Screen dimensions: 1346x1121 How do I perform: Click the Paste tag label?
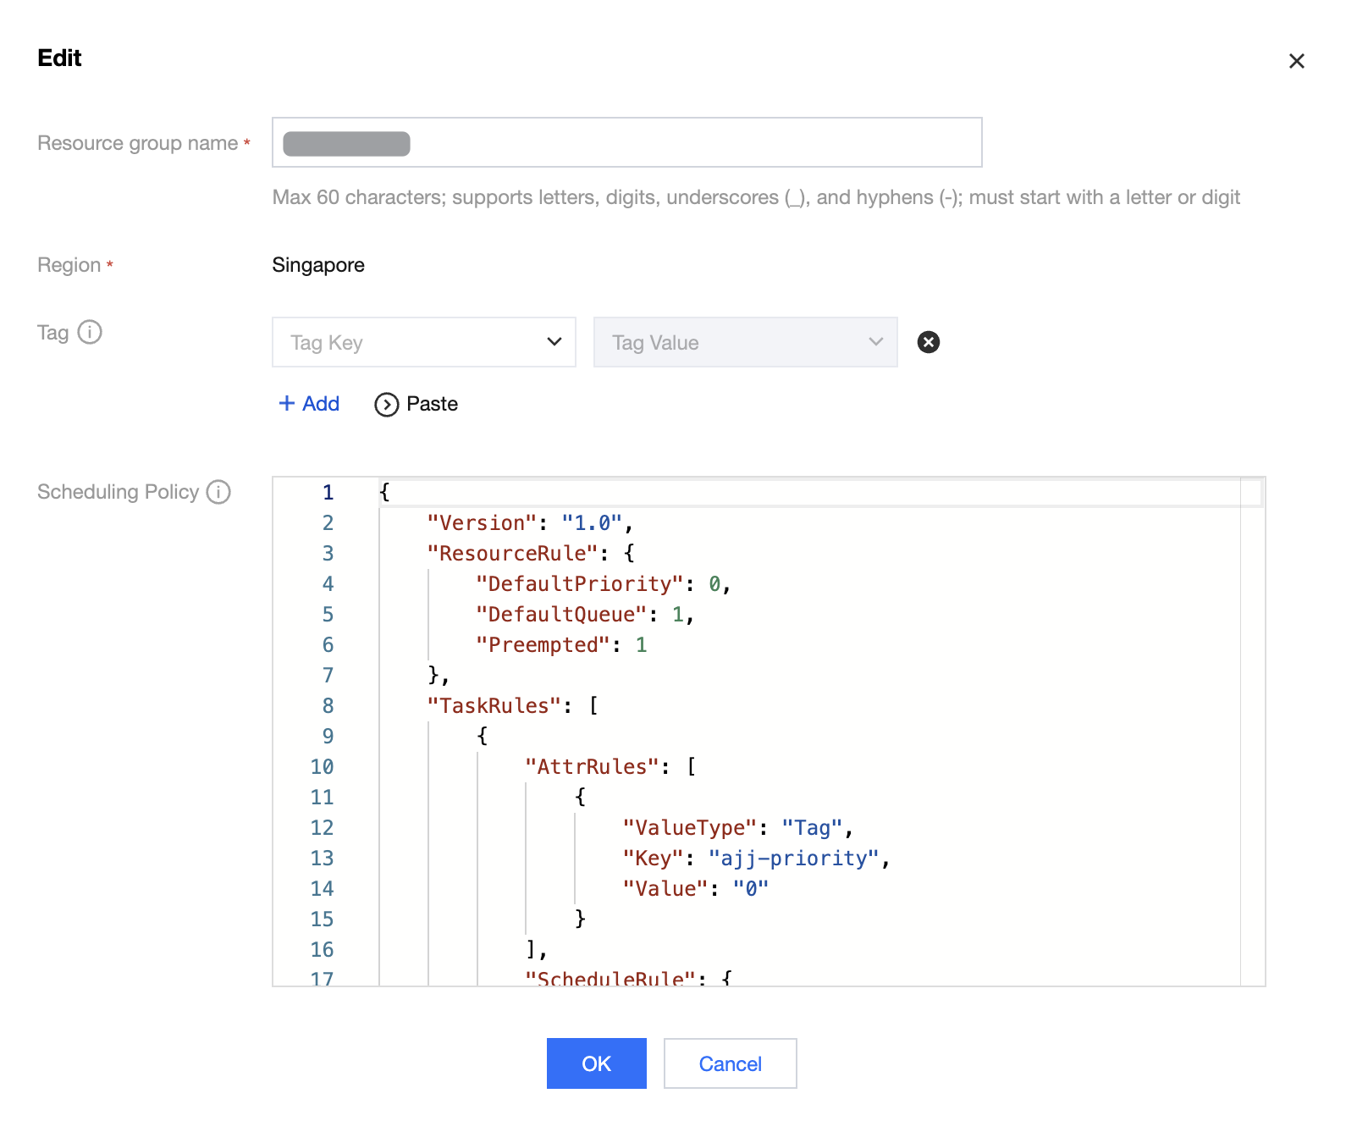click(x=432, y=404)
